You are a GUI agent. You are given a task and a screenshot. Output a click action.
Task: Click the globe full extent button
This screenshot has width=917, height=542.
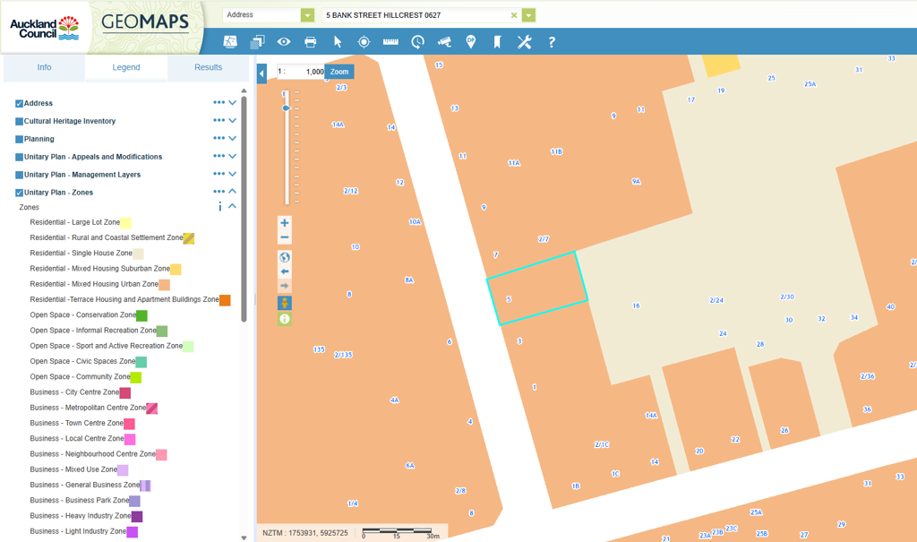pos(285,257)
